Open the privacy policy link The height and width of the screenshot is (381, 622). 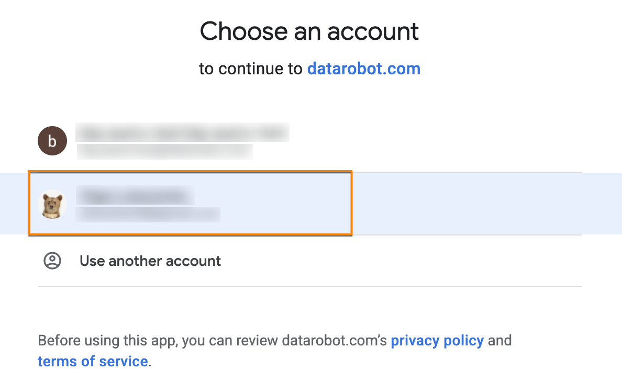[x=437, y=341]
